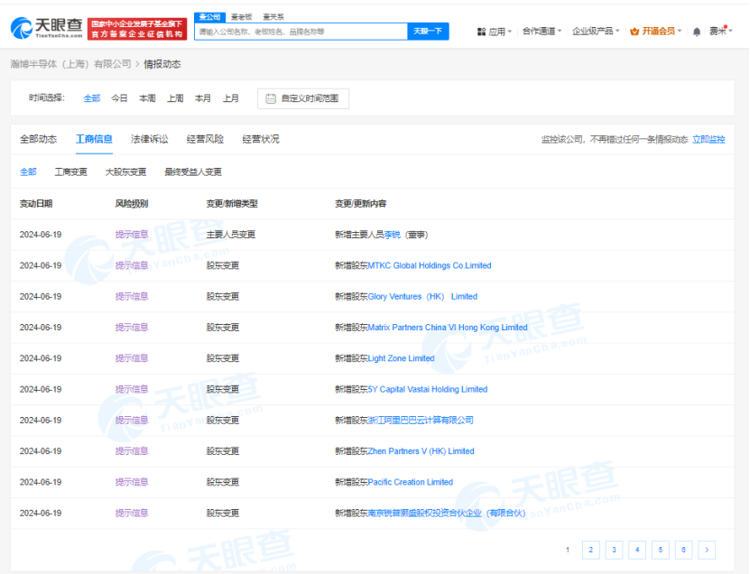The image size is (750, 574).
Task: Click the apps grid icon beside 应用
Action: 481,30
